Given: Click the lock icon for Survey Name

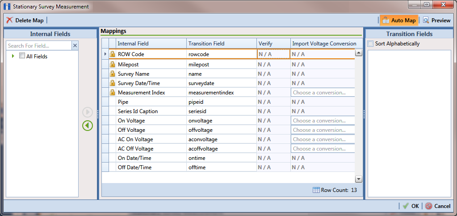Looking at the screenshot, I should tap(112, 73).
